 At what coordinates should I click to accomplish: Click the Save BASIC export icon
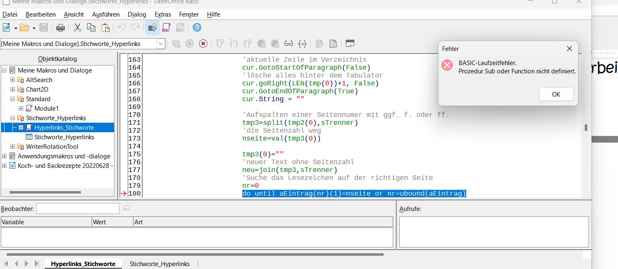point(333,44)
